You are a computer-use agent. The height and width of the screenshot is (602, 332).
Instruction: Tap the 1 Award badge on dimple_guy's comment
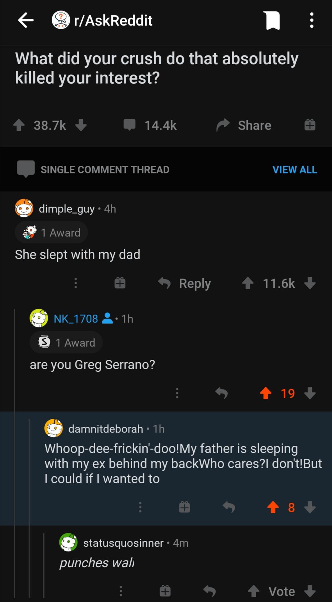pyautogui.click(x=51, y=232)
